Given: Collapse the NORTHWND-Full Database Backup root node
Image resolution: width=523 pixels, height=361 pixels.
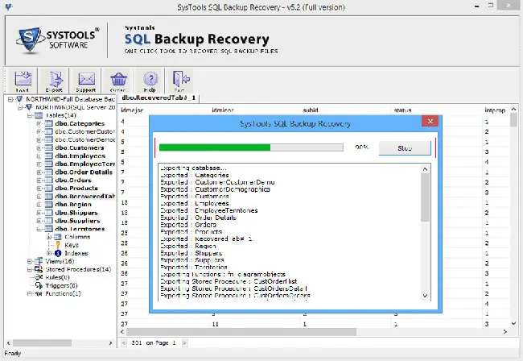Looking at the screenshot, I should (10, 99).
